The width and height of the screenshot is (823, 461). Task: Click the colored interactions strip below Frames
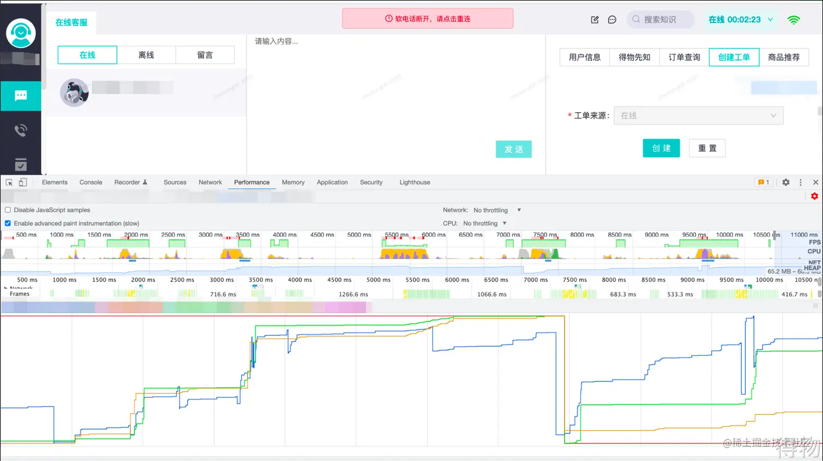click(x=185, y=308)
